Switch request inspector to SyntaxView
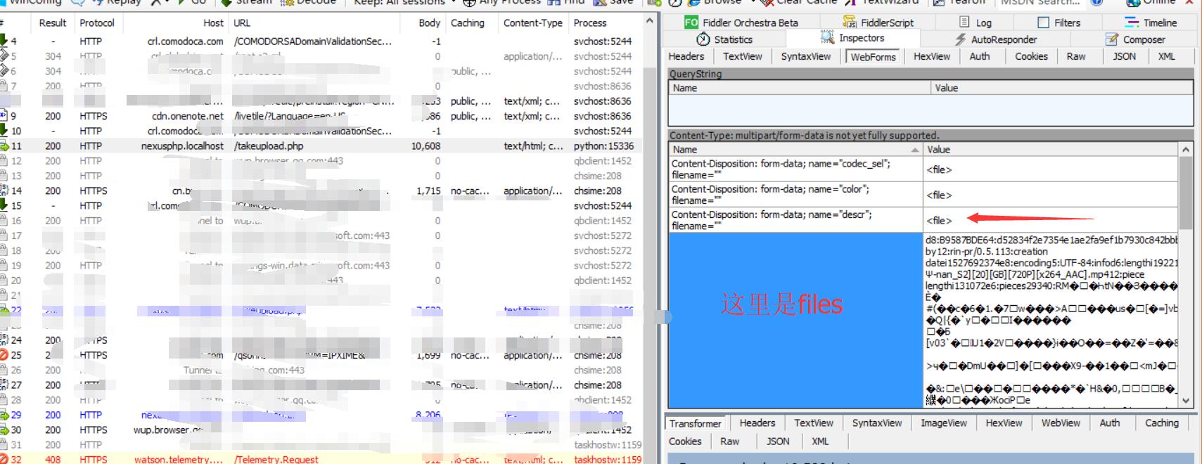This screenshot has width=1202, height=464. click(x=805, y=56)
